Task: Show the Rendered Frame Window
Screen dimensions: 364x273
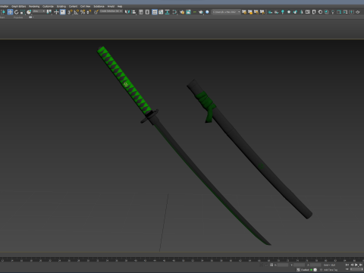Action: tap(188, 12)
